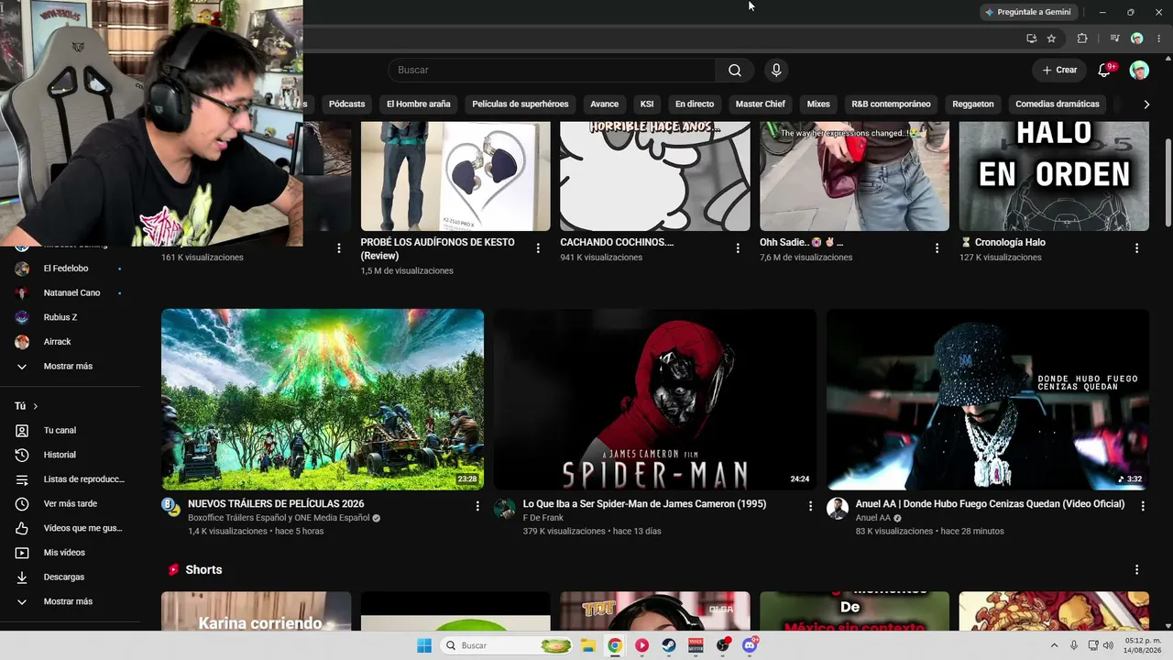Open the Anuel AA channel avatar

(x=838, y=509)
